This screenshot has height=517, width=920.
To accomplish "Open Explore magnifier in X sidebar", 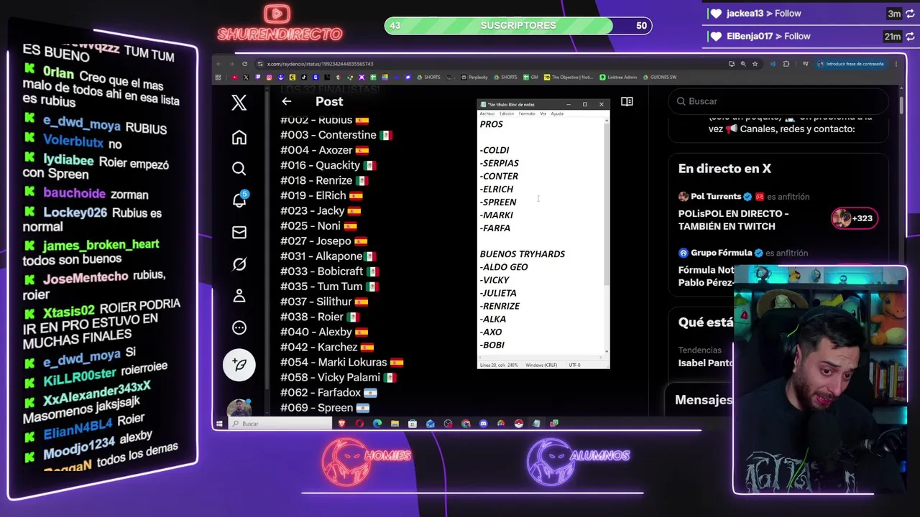I will [x=239, y=169].
